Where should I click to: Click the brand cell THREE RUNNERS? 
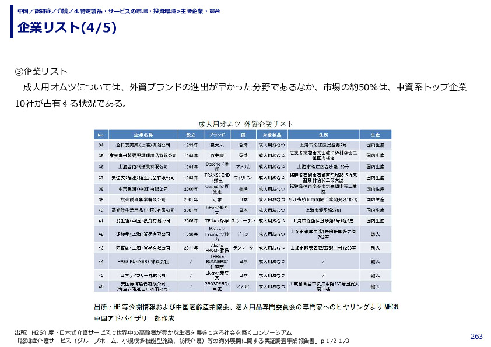217,261
